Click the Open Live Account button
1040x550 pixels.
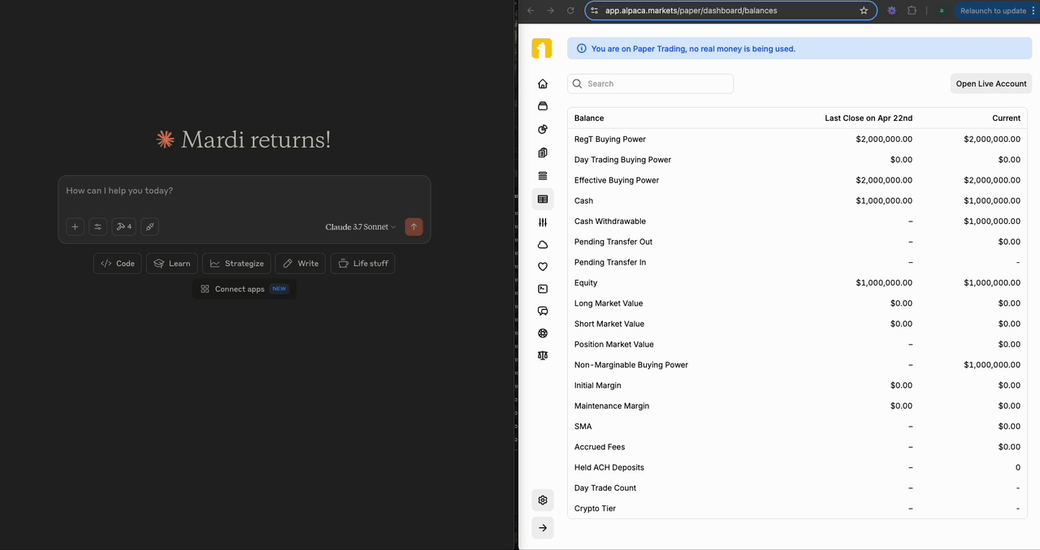pyautogui.click(x=990, y=83)
